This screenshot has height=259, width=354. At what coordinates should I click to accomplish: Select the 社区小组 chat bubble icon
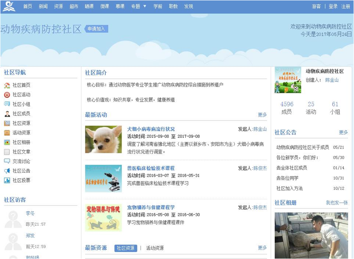[x=7, y=104]
